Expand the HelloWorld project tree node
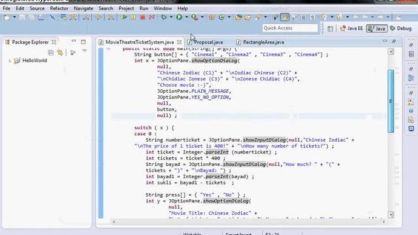Image resolution: width=418 pixels, height=235 pixels. point(10,61)
